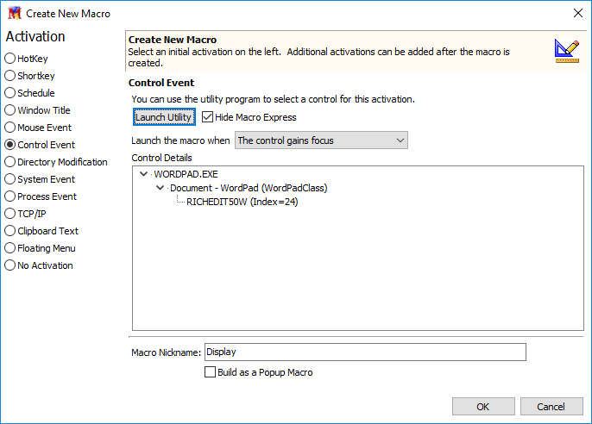Screen dimensions: 592x424
Task: Pick the Window Title activation
Action: 37,110
